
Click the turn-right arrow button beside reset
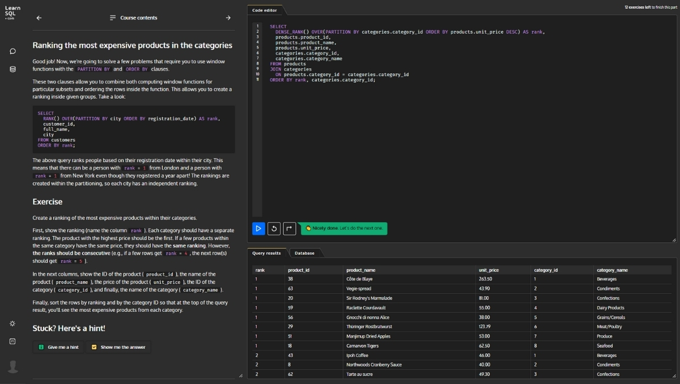pyautogui.click(x=289, y=228)
